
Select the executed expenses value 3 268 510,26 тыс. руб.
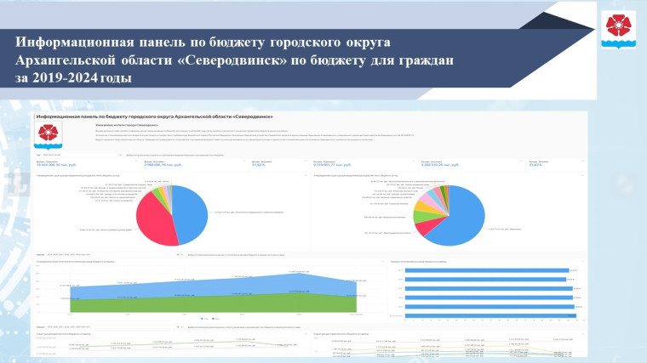[440, 165]
